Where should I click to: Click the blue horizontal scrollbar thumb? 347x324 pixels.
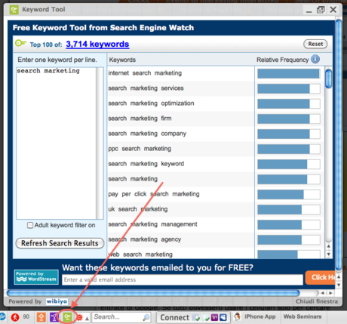[153, 293]
